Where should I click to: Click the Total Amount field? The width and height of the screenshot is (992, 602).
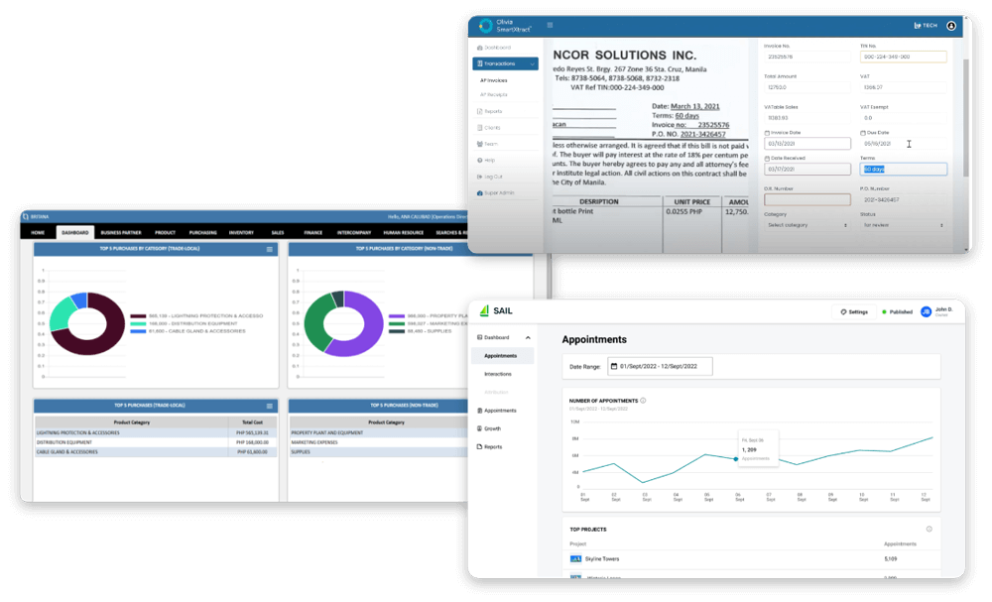click(807, 87)
